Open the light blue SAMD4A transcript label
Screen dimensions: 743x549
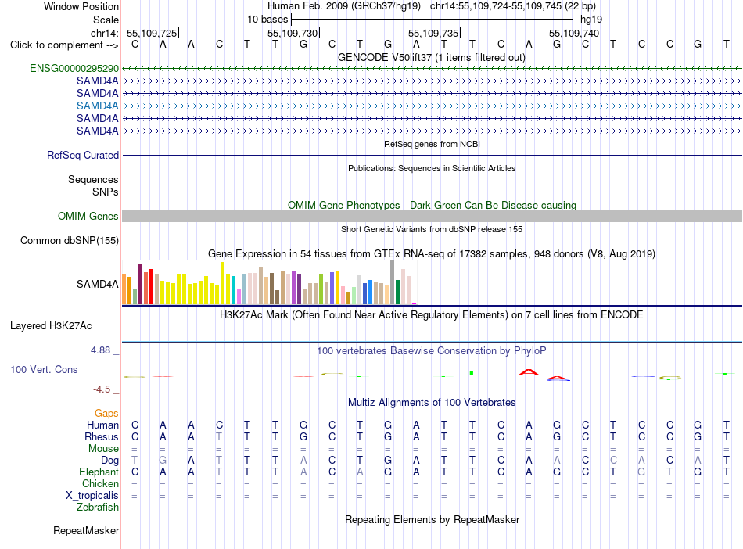click(98, 106)
